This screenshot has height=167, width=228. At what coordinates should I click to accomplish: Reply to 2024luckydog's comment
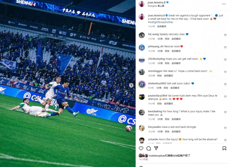[167, 63]
